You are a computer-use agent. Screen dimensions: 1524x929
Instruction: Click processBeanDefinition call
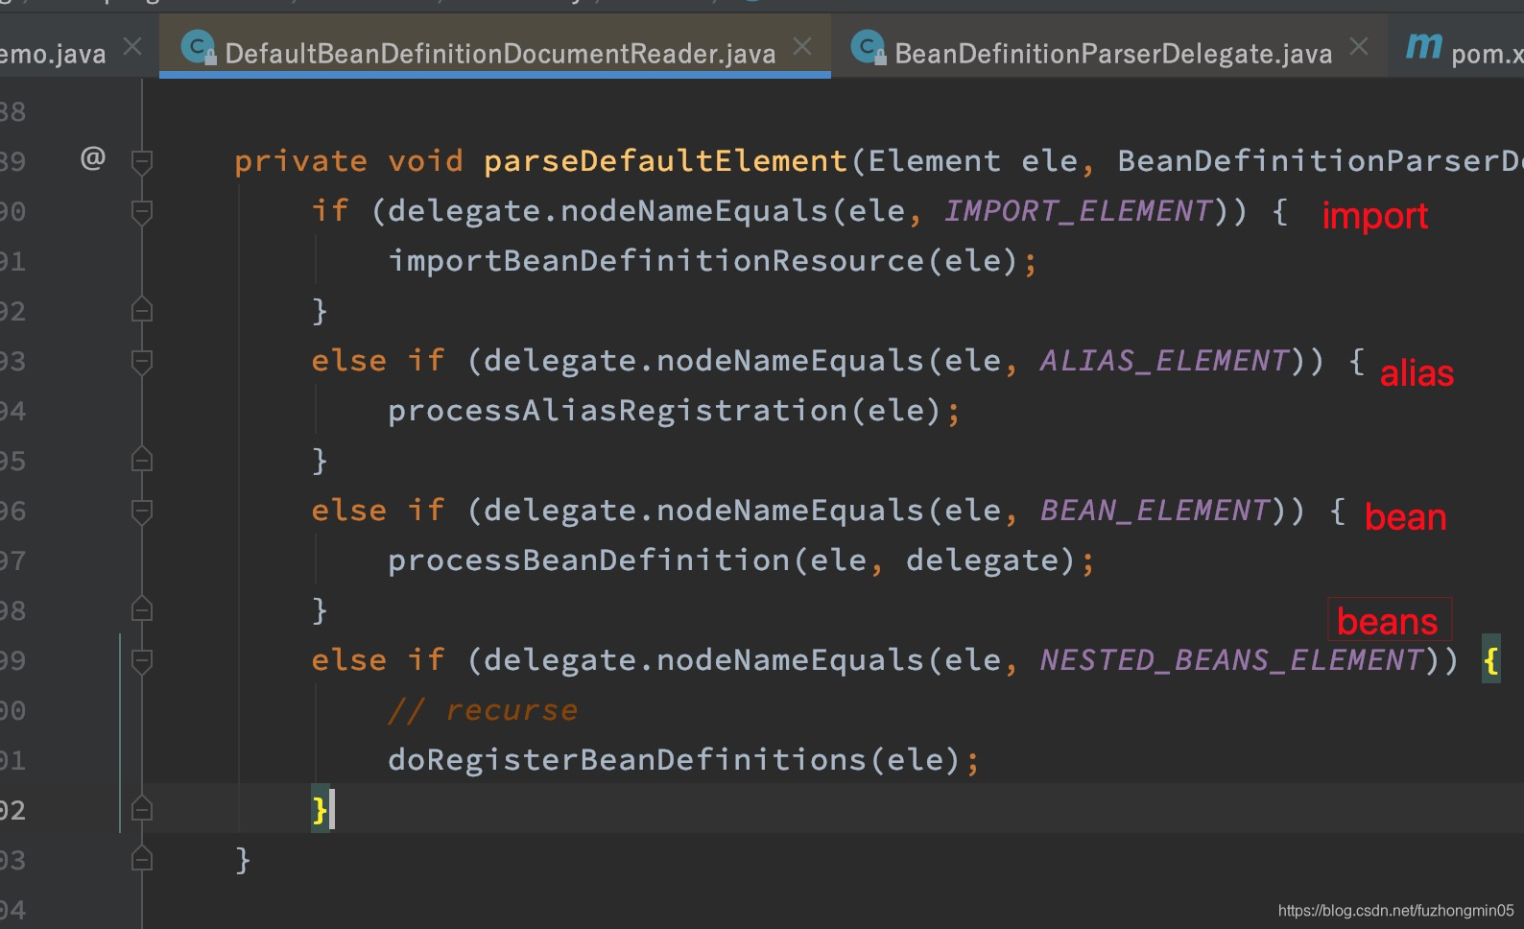tap(588, 560)
